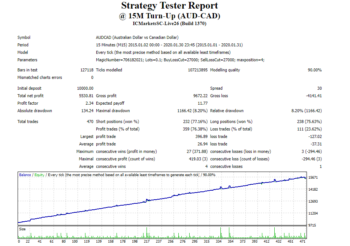Image resolution: width=350 pixels, height=246 pixels.
Task: Select the gross loss value -4141.41
Action: point(314,96)
